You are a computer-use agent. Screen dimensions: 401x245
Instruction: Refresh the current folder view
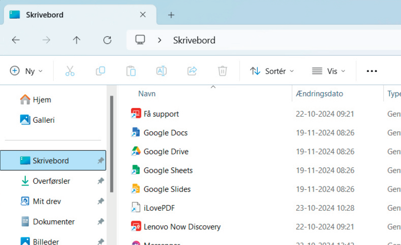[x=107, y=40]
